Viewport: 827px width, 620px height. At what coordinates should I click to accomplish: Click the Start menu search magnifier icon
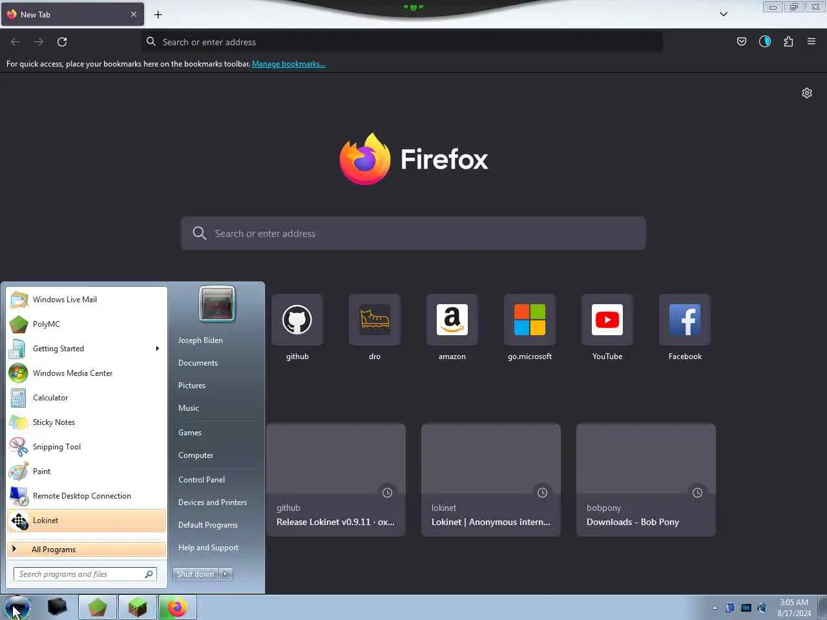(149, 574)
